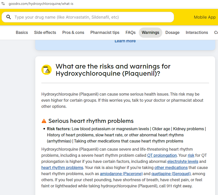The image size is (218, 195).
Task: Click the risks and warnings heading
Action: click(x=113, y=70)
